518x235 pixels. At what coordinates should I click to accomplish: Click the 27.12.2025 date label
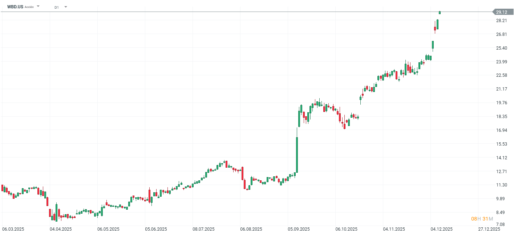click(489, 229)
